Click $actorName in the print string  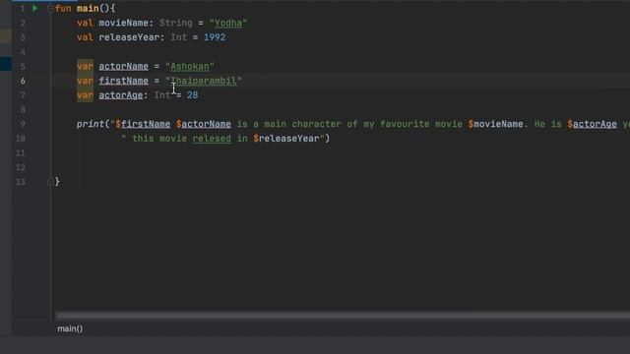tap(204, 124)
